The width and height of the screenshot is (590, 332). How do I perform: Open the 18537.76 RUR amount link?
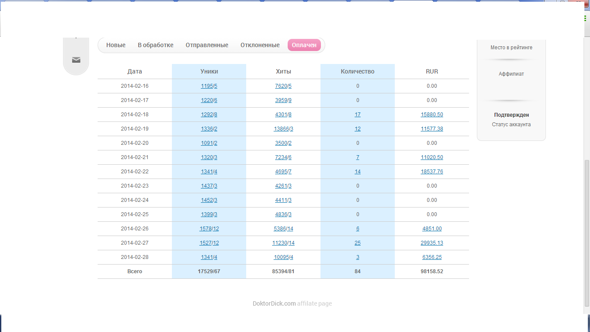pos(431,172)
